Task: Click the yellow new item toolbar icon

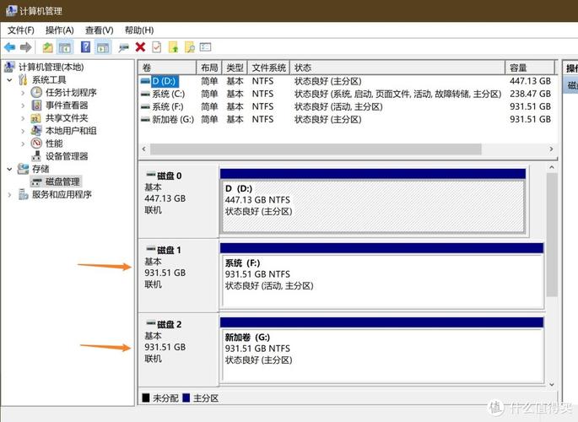Action: pos(173,47)
